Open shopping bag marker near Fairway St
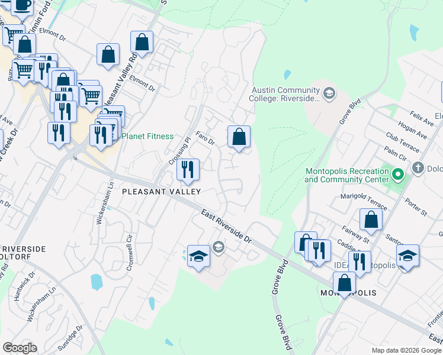The image size is (443, 355). (x=371, y=222)
